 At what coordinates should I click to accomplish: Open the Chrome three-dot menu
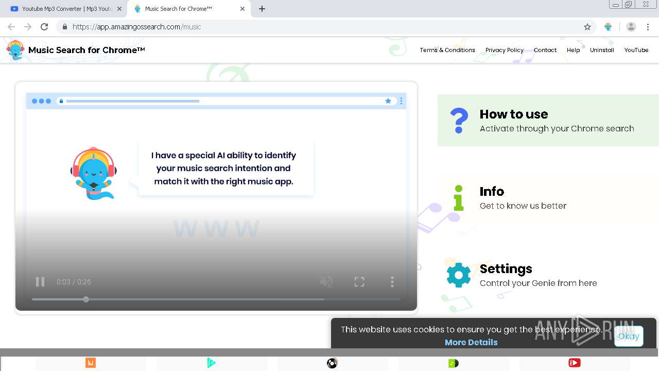click(x=648, y=27)
